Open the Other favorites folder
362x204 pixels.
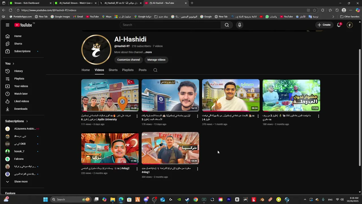pyautogui.click(x=350, y=17)
